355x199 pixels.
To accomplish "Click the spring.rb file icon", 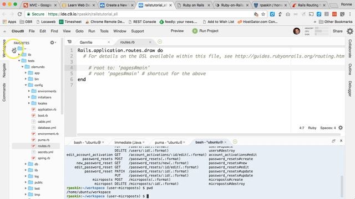I will tap(33, 158).
